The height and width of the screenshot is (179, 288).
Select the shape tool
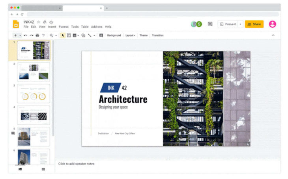83,35
